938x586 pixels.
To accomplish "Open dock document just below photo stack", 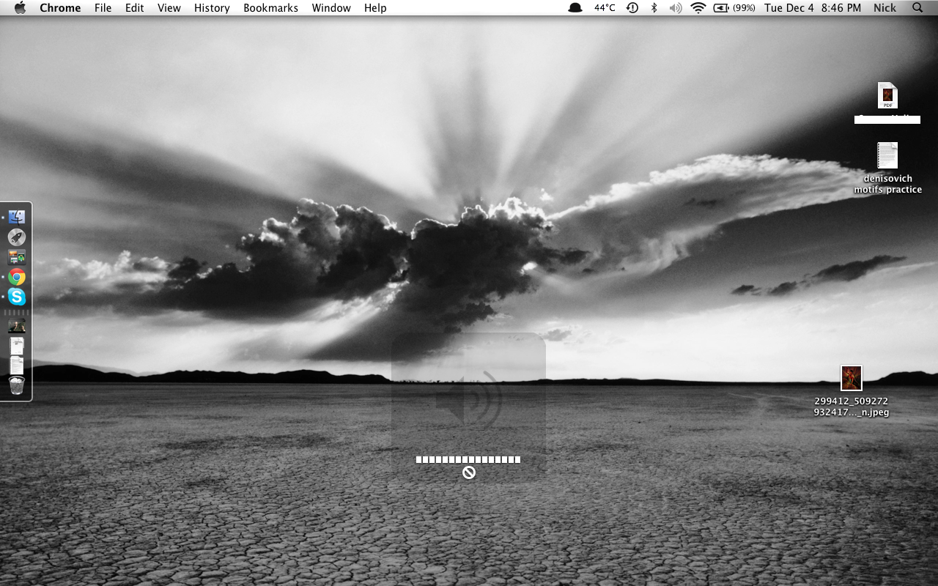I will 17,346.
